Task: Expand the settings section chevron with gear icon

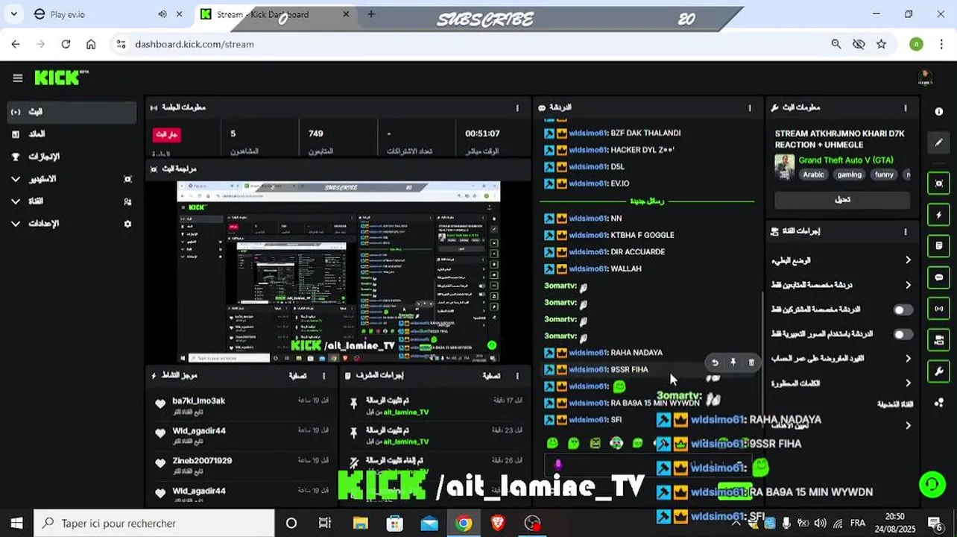Action: [16, 224]
